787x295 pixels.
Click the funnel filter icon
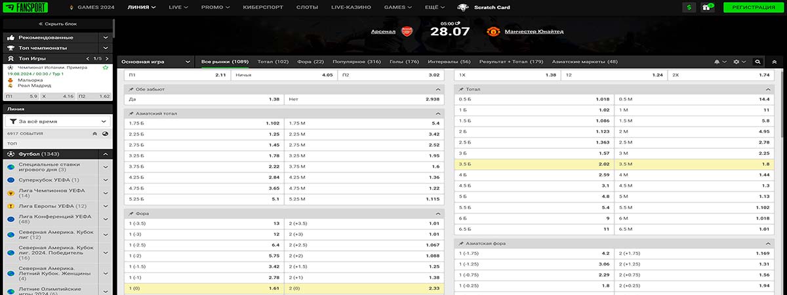click(13, 121)
